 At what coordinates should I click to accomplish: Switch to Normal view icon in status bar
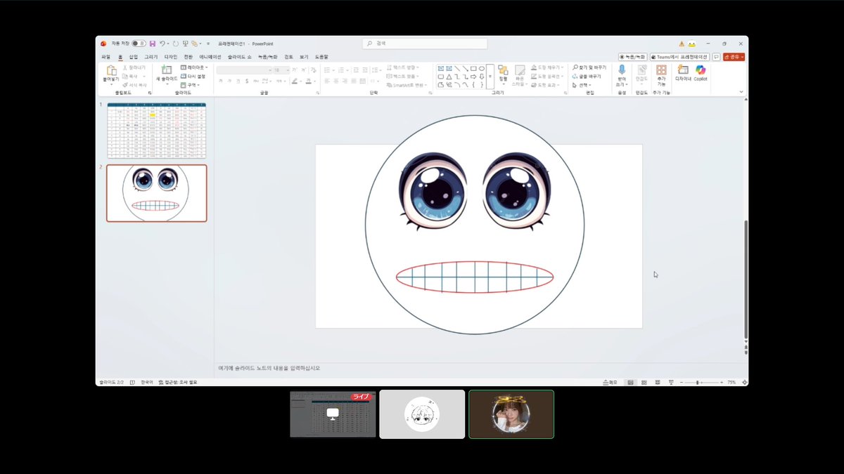(631, 382)
